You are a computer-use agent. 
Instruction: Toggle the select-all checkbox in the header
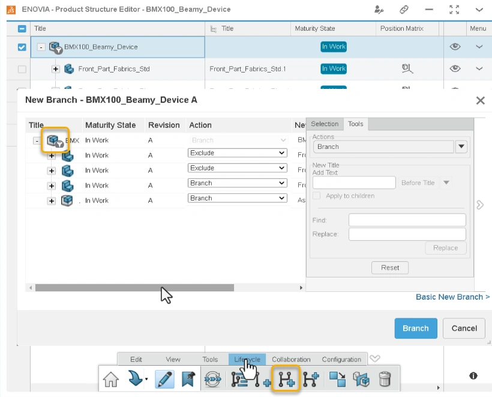point(22,29)
